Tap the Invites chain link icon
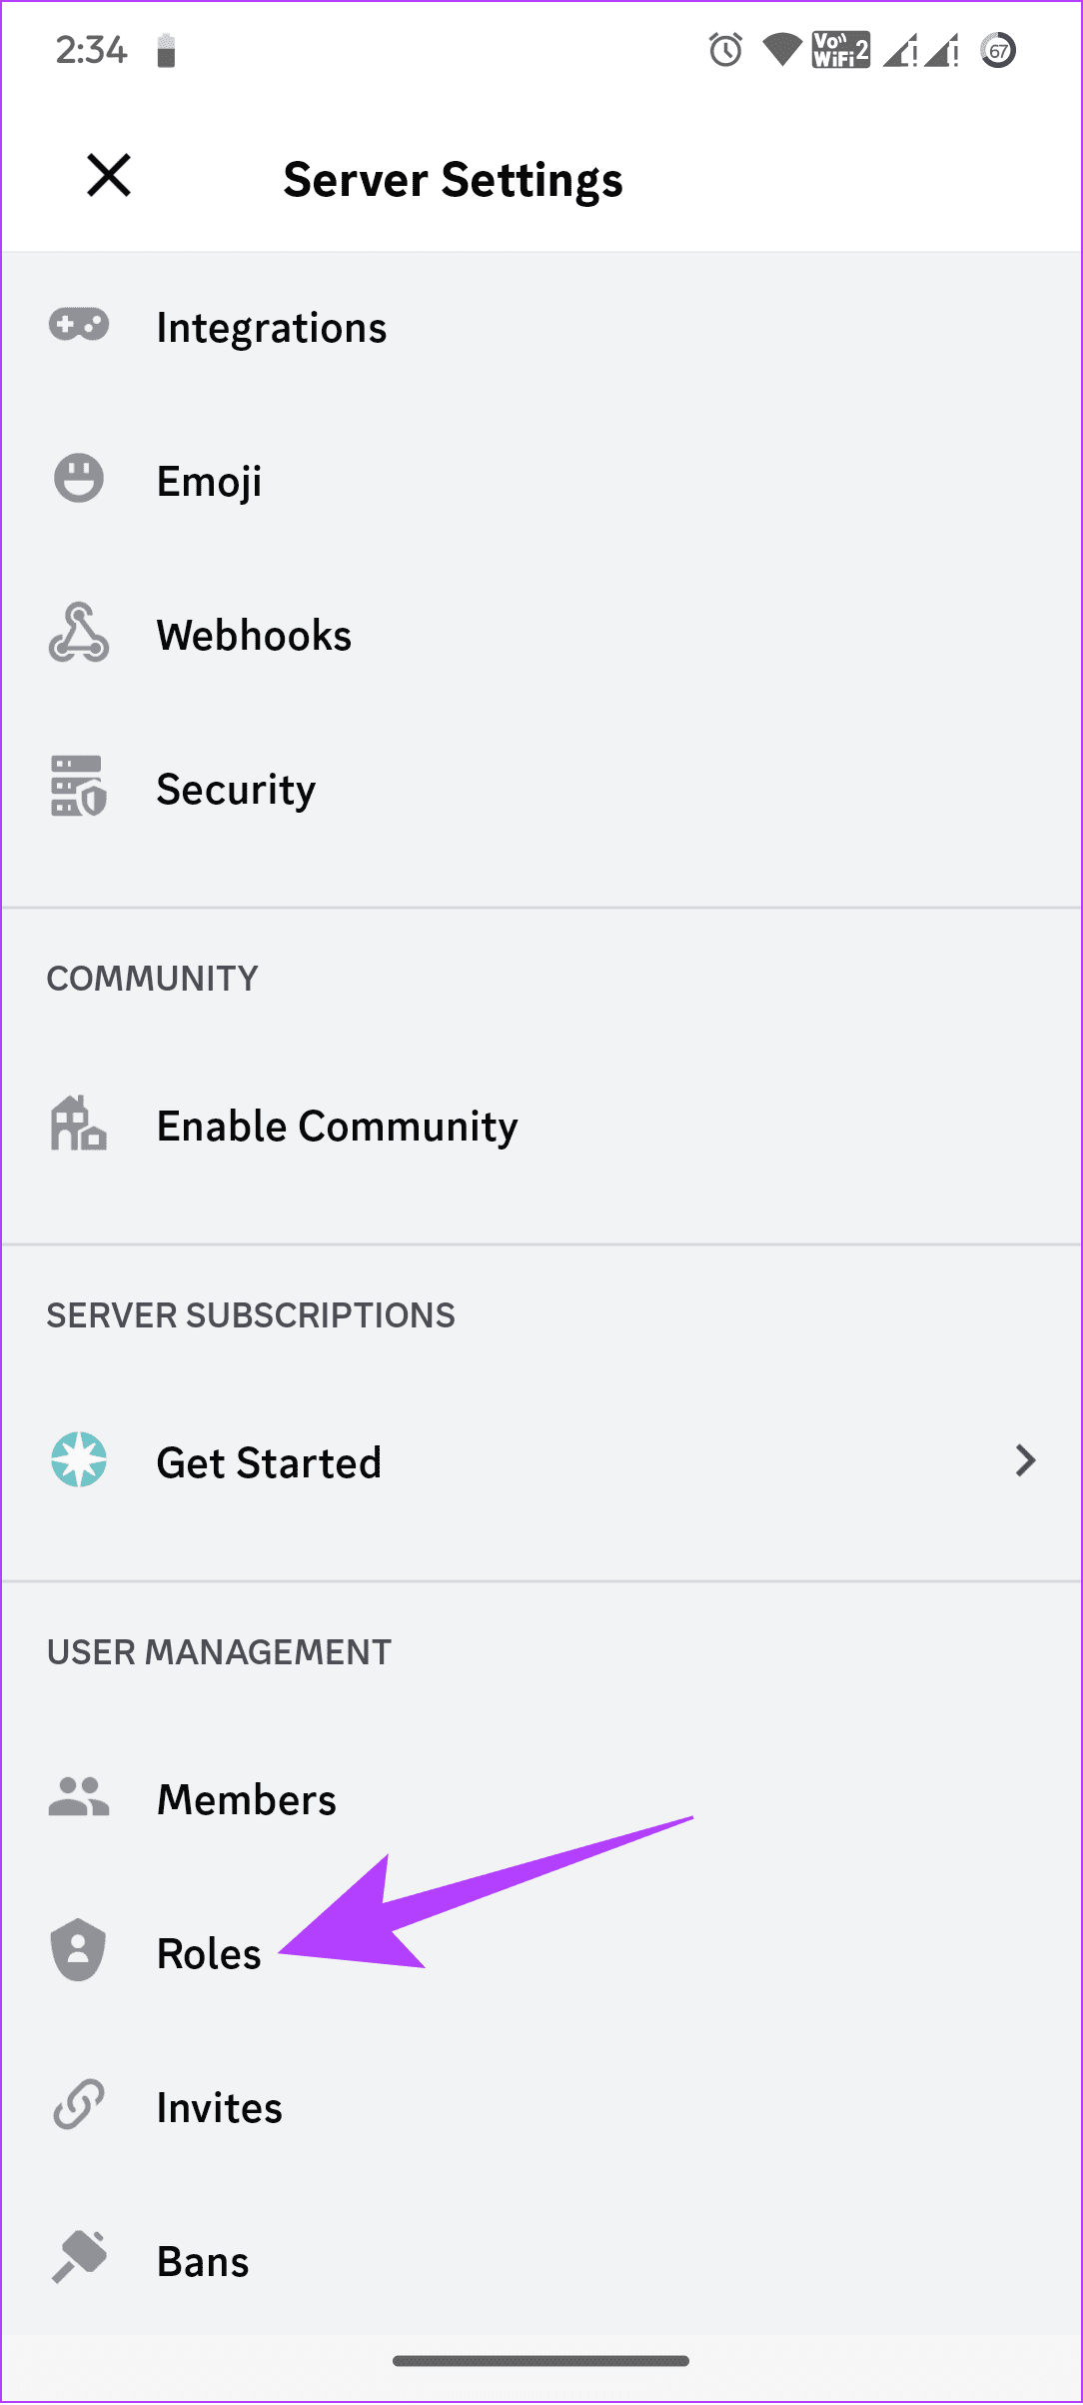Screen dimensions: 1083x2405 (79, 2104)
